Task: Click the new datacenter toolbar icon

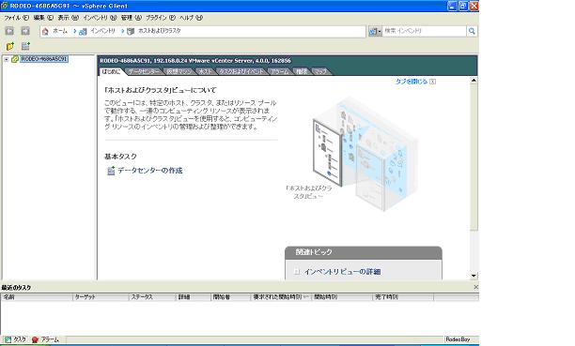Action: [x=25, y=46]
